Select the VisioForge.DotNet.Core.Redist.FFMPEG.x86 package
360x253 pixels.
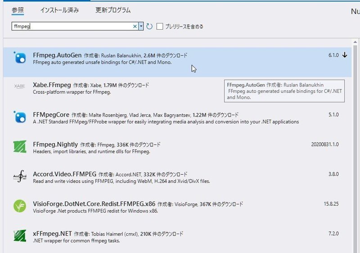(94, 204)
